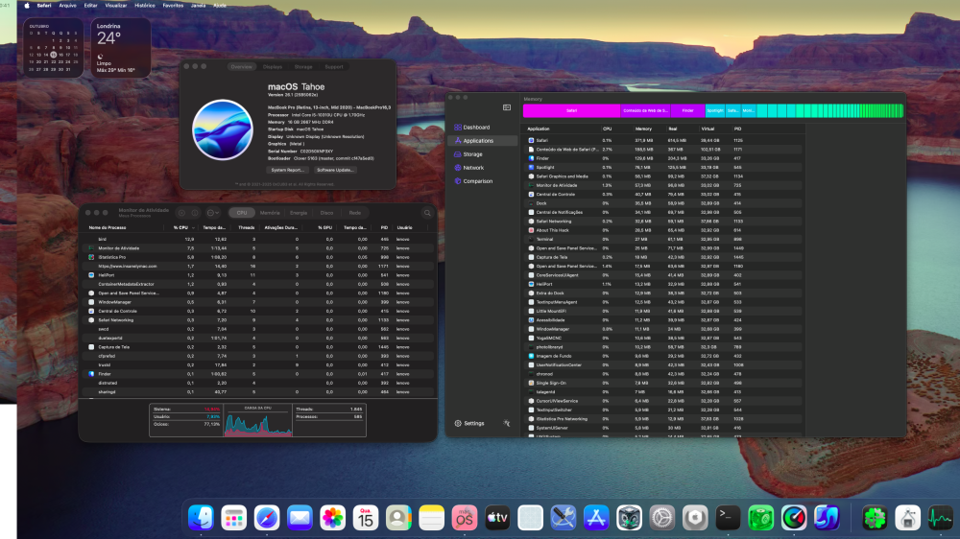The image size is (960, 539).
Task: Open the Apple menu
Action: coord(26,6)
